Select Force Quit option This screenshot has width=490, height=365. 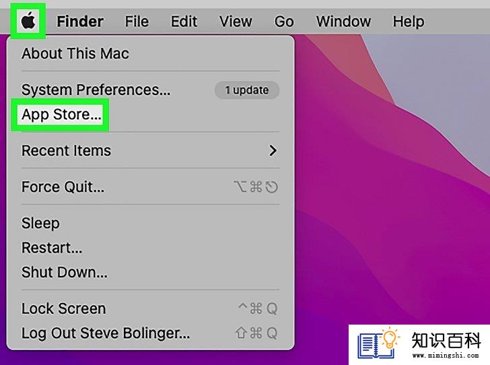pos(63,187)
